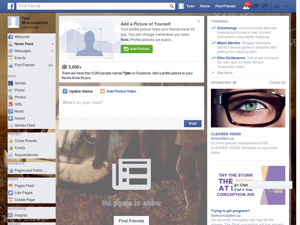Select the Update Status tab
The image size is (300, 225).
coord(78,91)
